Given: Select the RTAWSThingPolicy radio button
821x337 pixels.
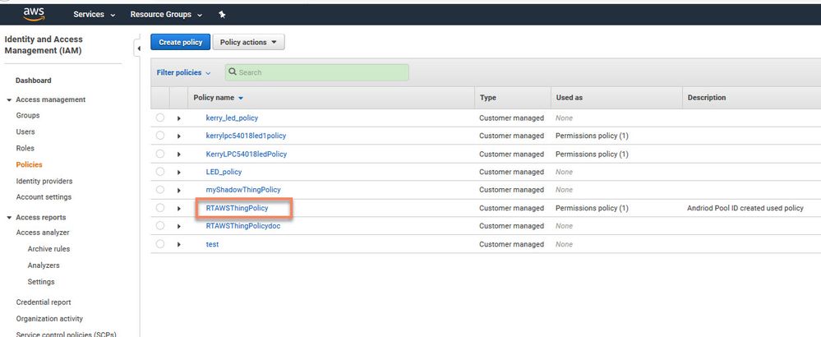Looking at the screenshot, I should click(x=160, y=209).
